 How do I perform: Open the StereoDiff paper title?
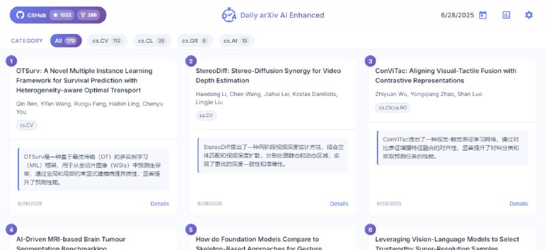tap(268, 76)
